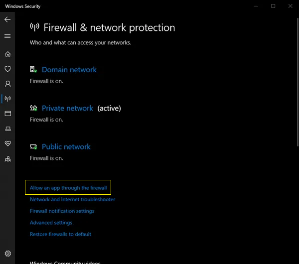Open Firewall notification settings

62,211
